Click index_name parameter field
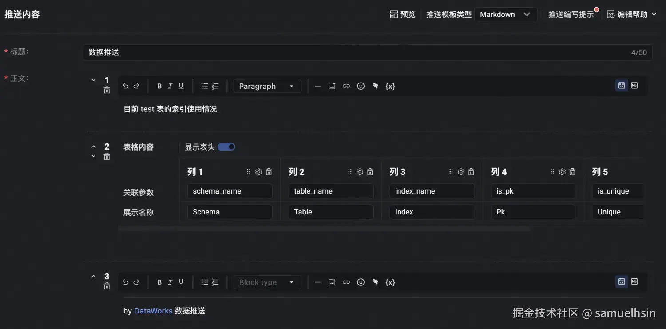This screenshot has width=666, height=329. click(432, 191)
